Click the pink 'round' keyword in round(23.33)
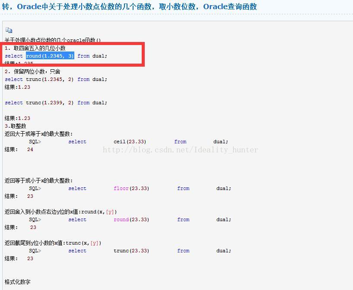The width and height of the screenshot is (353, 290). 121,219
